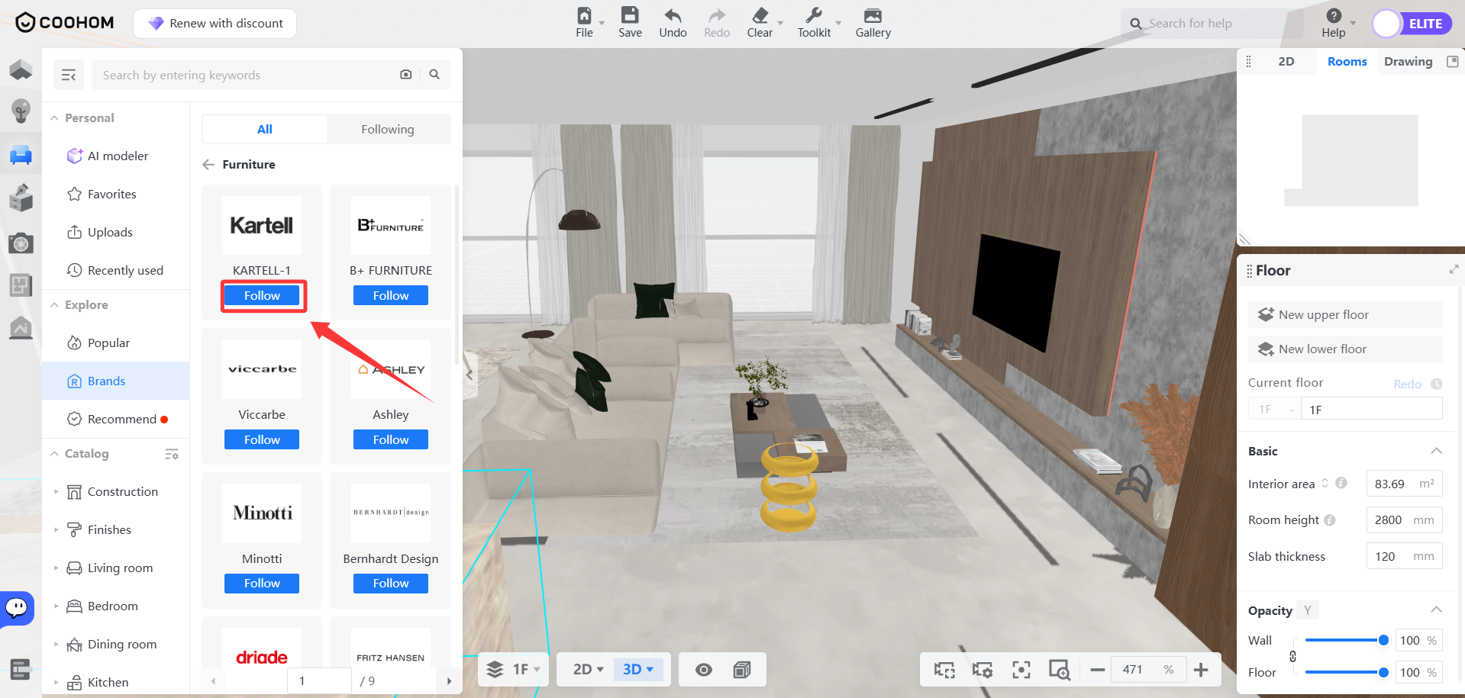Search by image camera icon

(406, 74)
